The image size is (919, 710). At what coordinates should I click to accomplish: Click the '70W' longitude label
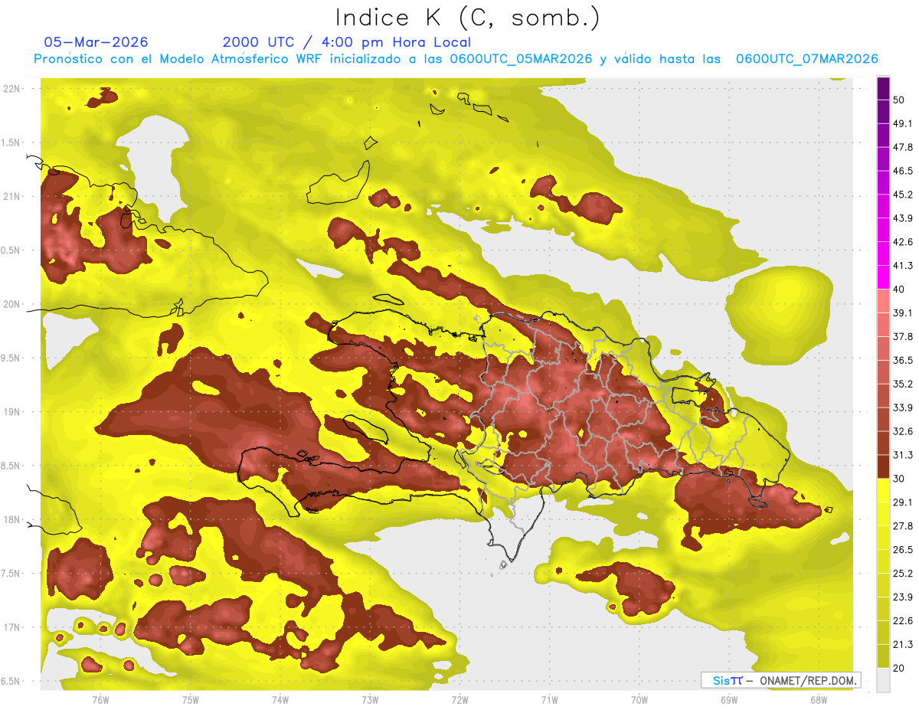[639, 699]
